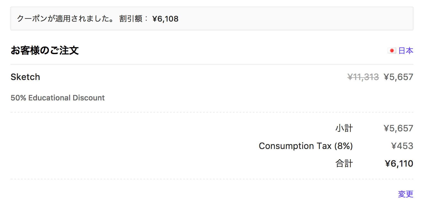This screenshot has width=425, height=208.
Task: Click the coupon applied notice banner
Action: tap(212, 18)
